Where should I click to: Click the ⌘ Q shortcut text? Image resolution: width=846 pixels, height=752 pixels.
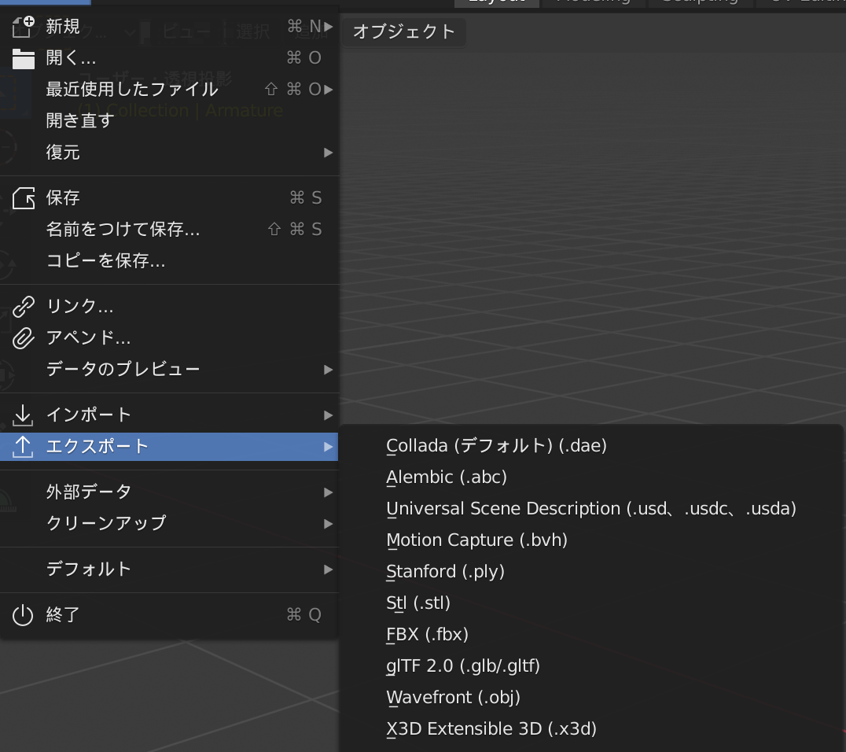coord(303,615)
